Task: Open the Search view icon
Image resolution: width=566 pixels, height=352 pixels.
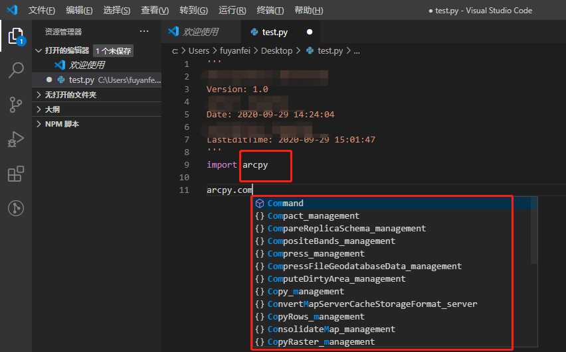Action: tap(16, 70)
